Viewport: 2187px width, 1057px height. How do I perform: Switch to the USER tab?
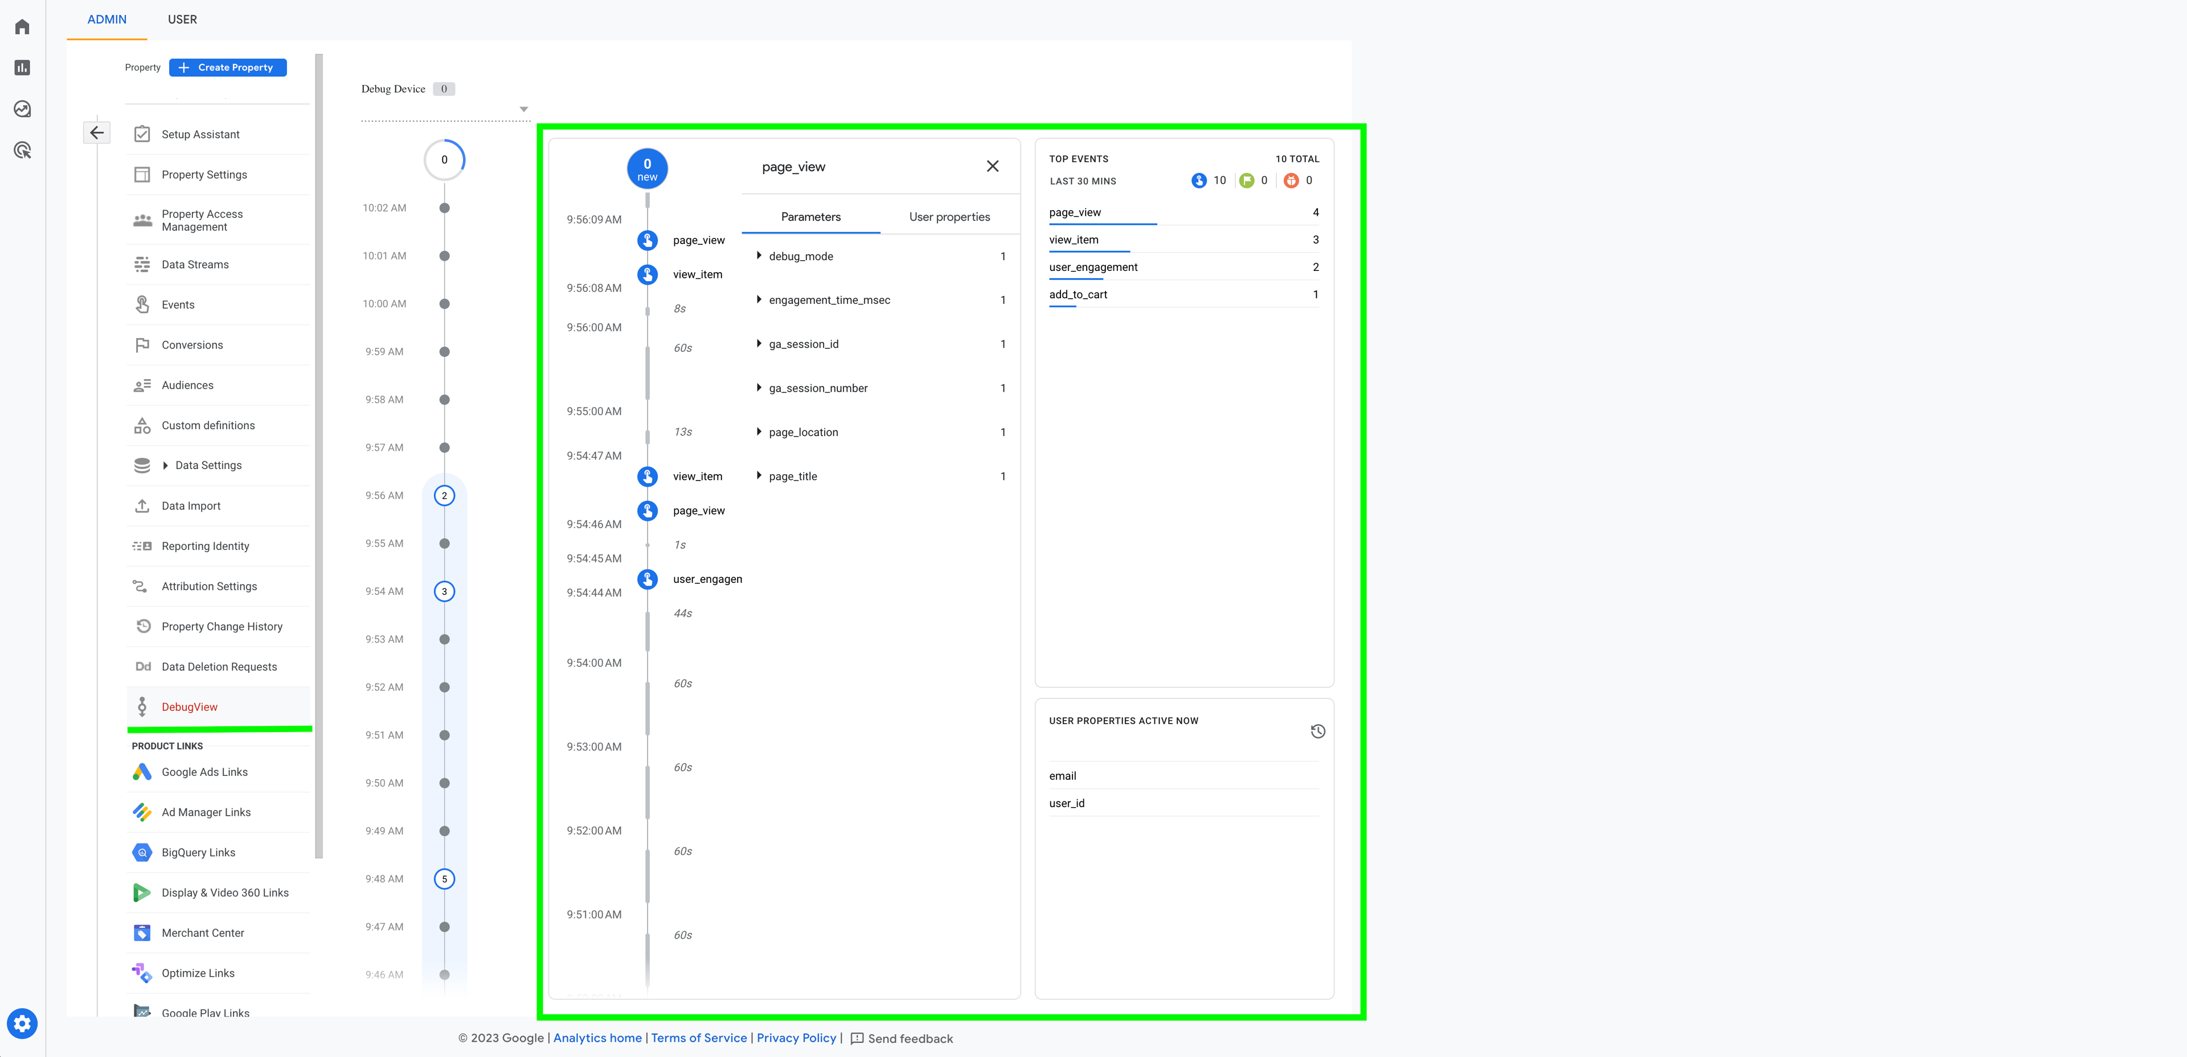pos(182,19)
